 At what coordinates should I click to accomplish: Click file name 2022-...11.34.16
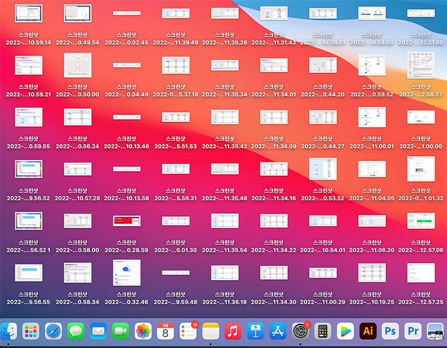(274, 198)
